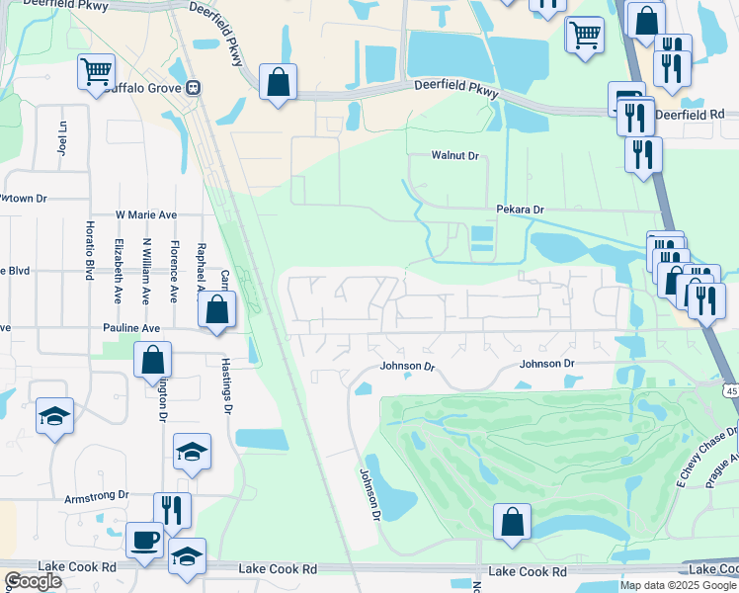This screenshot has height=593, width=739.
Task: Select the shopping cart marker at top right
Action: [x=585, y=36]
